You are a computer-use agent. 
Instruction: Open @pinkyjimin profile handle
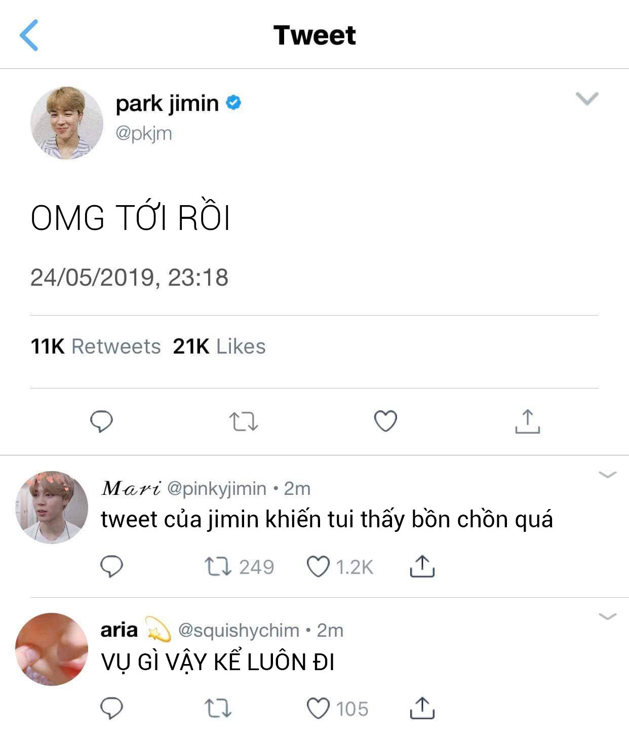click(216, 488)
